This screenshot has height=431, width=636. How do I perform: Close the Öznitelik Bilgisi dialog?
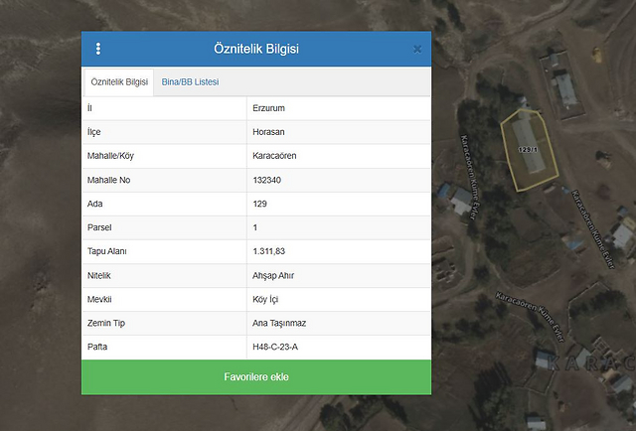point(417,49)
